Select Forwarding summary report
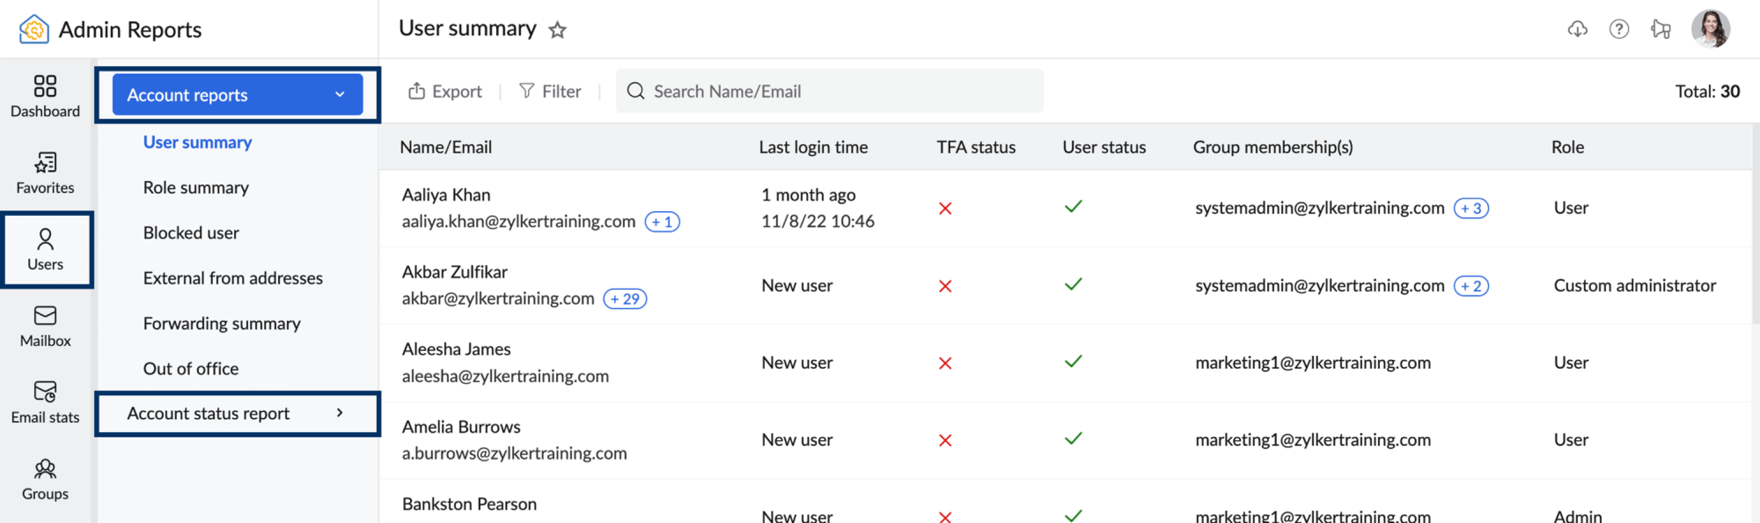 coord(221,323)
